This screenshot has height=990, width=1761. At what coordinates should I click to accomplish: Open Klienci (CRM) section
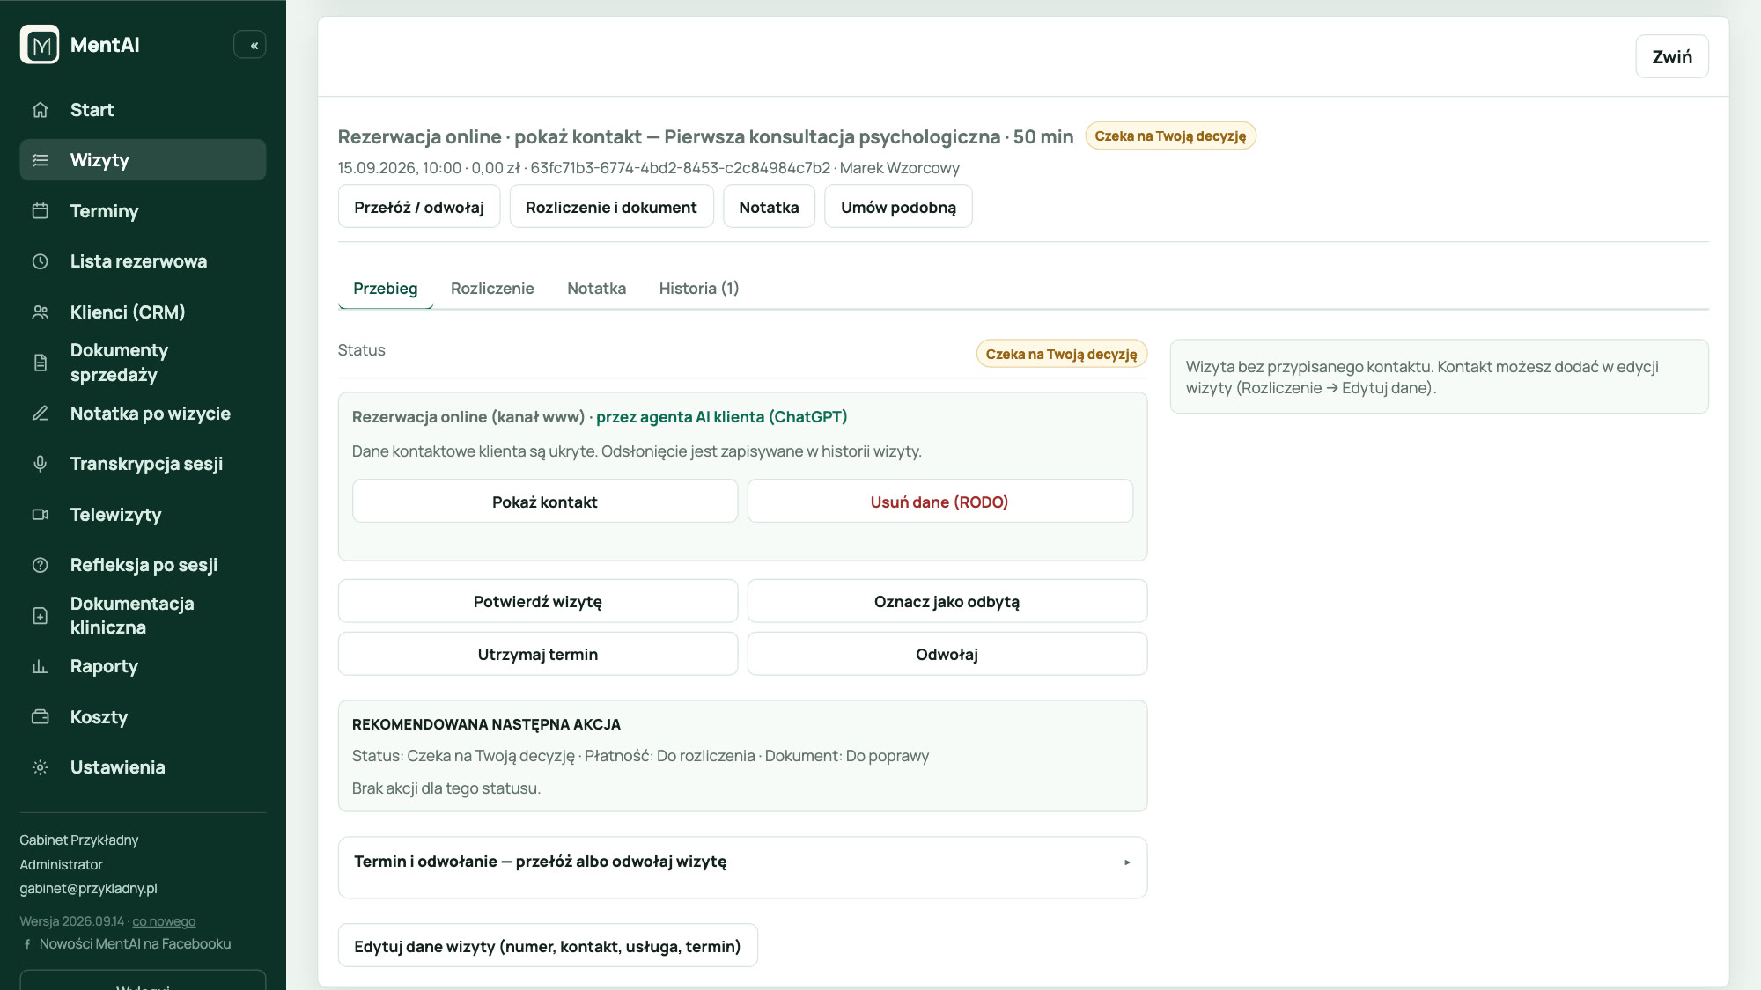click(x=143, y=312)
